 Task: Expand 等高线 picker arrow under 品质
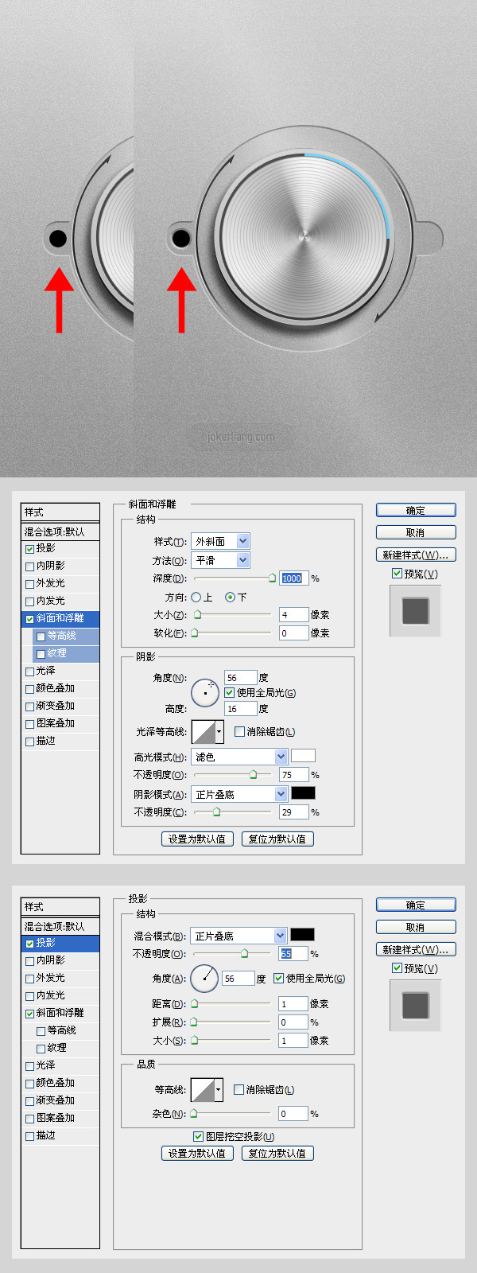[218, 1089]
